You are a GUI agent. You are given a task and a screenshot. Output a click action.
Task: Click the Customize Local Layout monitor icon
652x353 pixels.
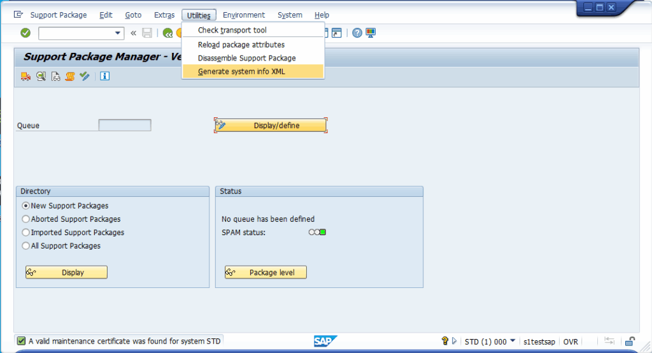(x=371, y=33)
